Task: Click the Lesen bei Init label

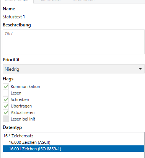Action: click(x=23, y=119)
